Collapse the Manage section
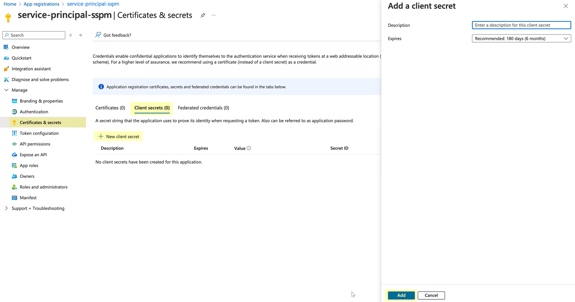This screenshot has width=575, height=302. click(x=6, y=90)
